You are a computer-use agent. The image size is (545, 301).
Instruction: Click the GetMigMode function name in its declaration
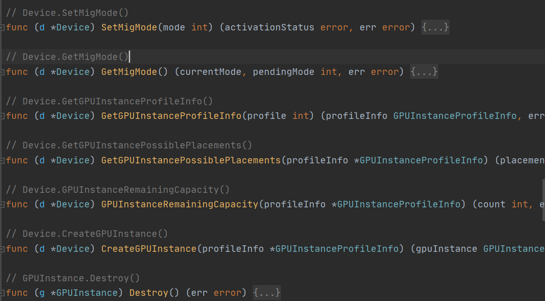coord(129,72)
